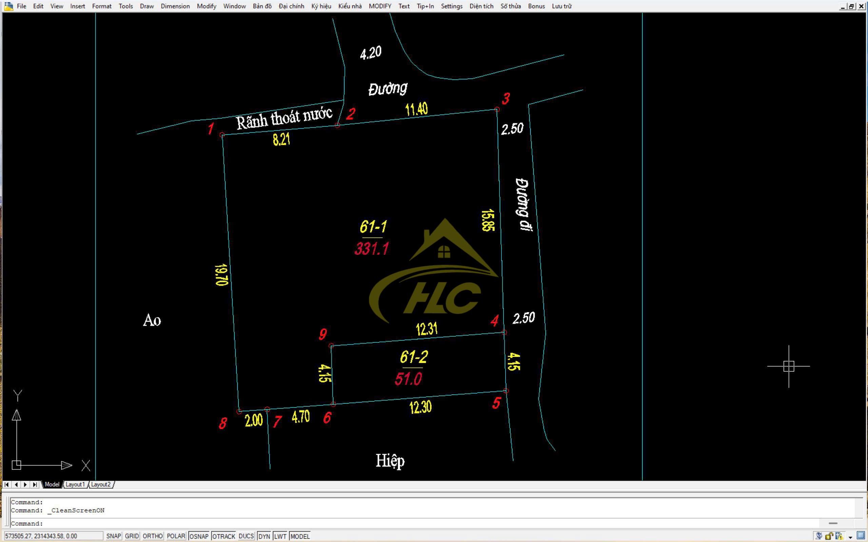The image size is (868, 542).
Task: Toggle DUCS dynamic UCS button
Action: (x=246, y=536)
